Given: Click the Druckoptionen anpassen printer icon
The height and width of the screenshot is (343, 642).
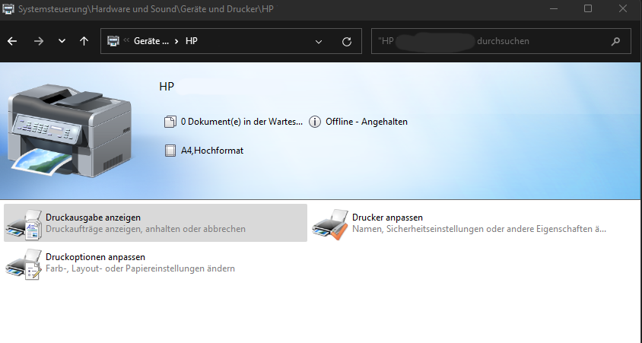Looking at the screenshot, I should [24, 265].
